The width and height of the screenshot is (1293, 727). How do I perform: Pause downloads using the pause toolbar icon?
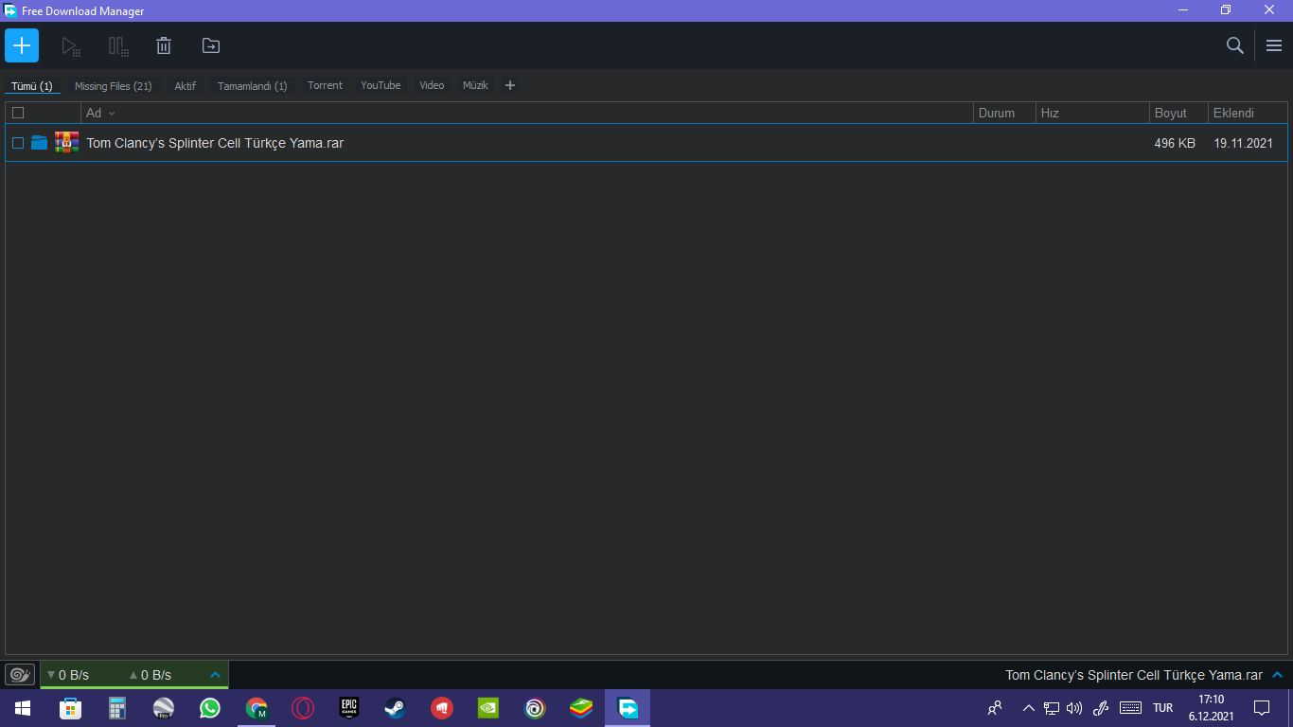(x=117, y=45)
